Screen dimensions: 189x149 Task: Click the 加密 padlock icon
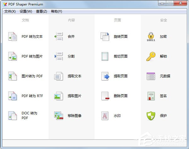click(x=151, y=37)
